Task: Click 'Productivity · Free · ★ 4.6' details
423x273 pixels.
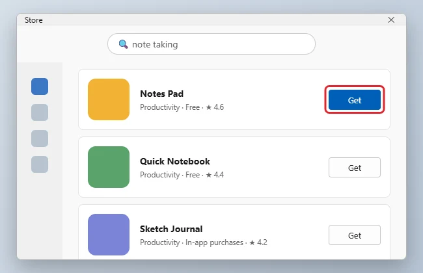Action: tap(182, 107)
